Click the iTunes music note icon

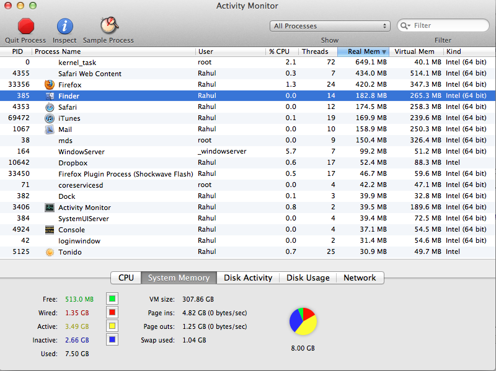[x=50, y=118]
